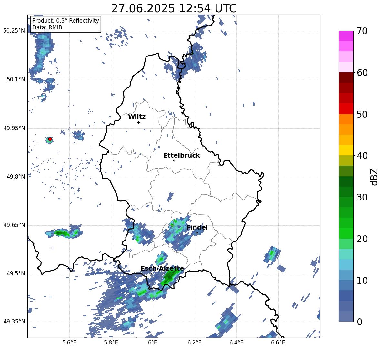Pick the bright red colorbar swatch below 55 dBZ

346,109
